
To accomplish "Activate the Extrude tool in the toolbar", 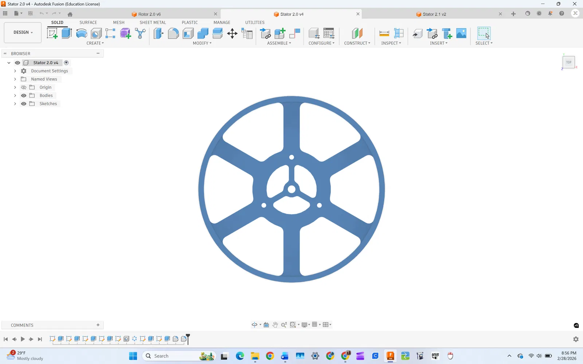I will coord(67,33).
